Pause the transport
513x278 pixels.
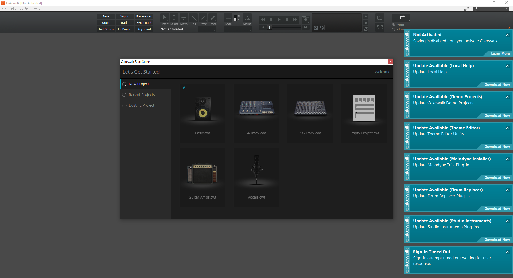point(287,20)
